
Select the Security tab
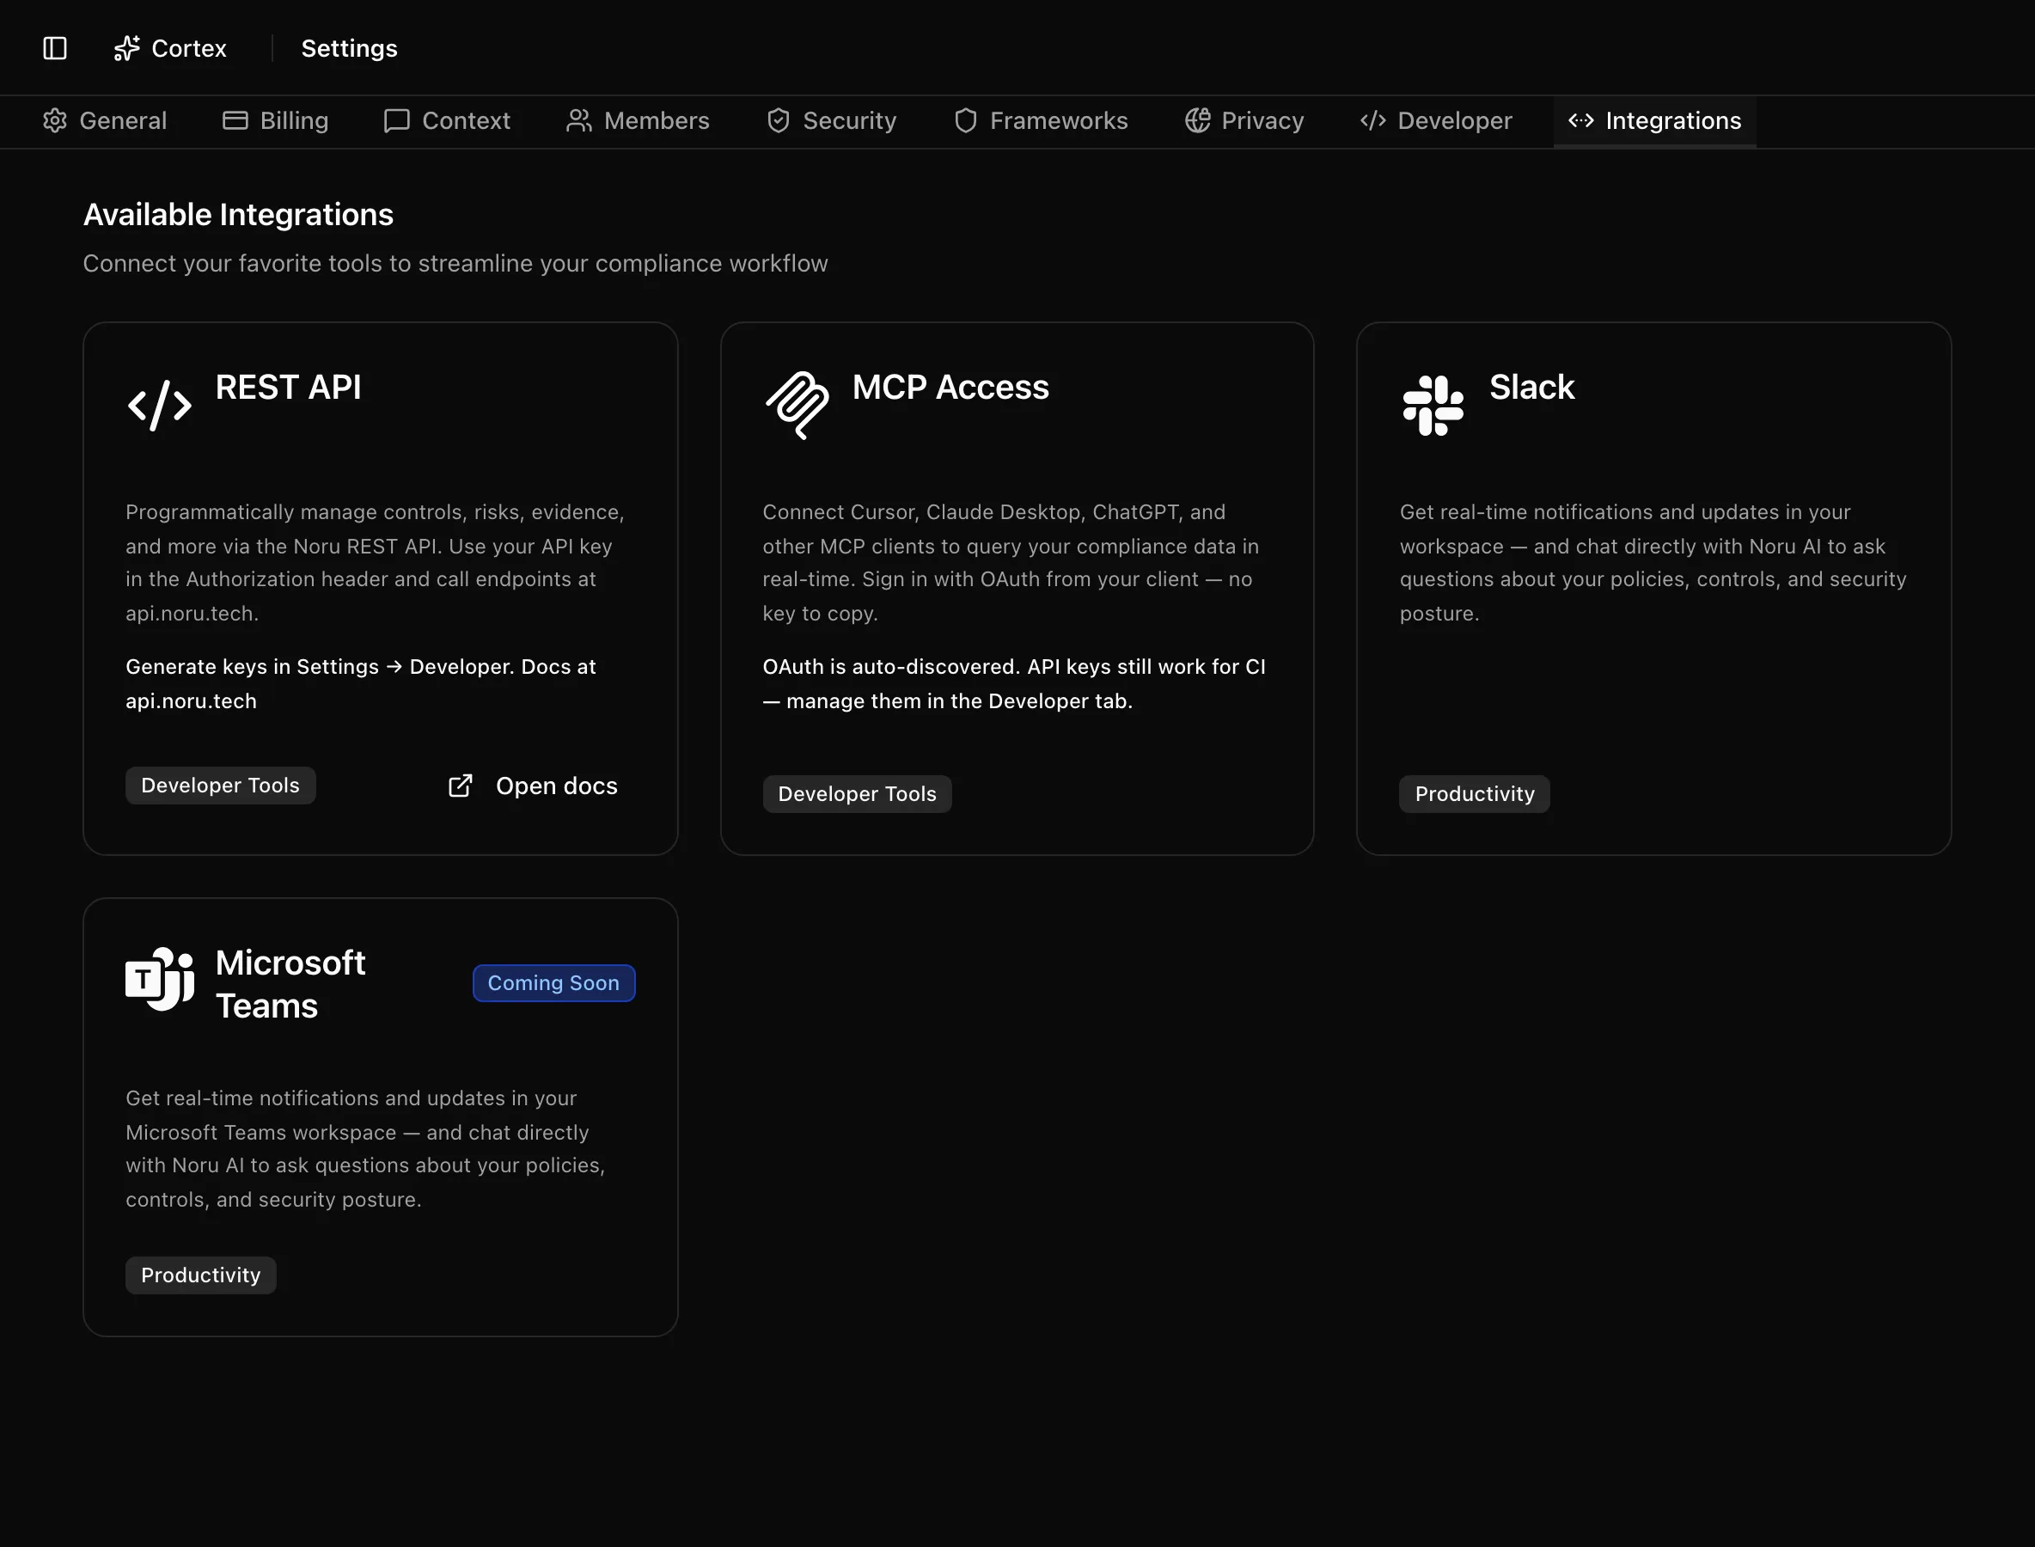[832, 120]
